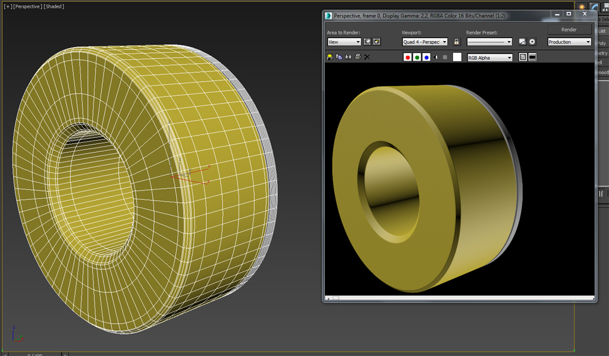Screen dimensions: 609x356
Task: Print the rendered image
Action: coord(357,57)
